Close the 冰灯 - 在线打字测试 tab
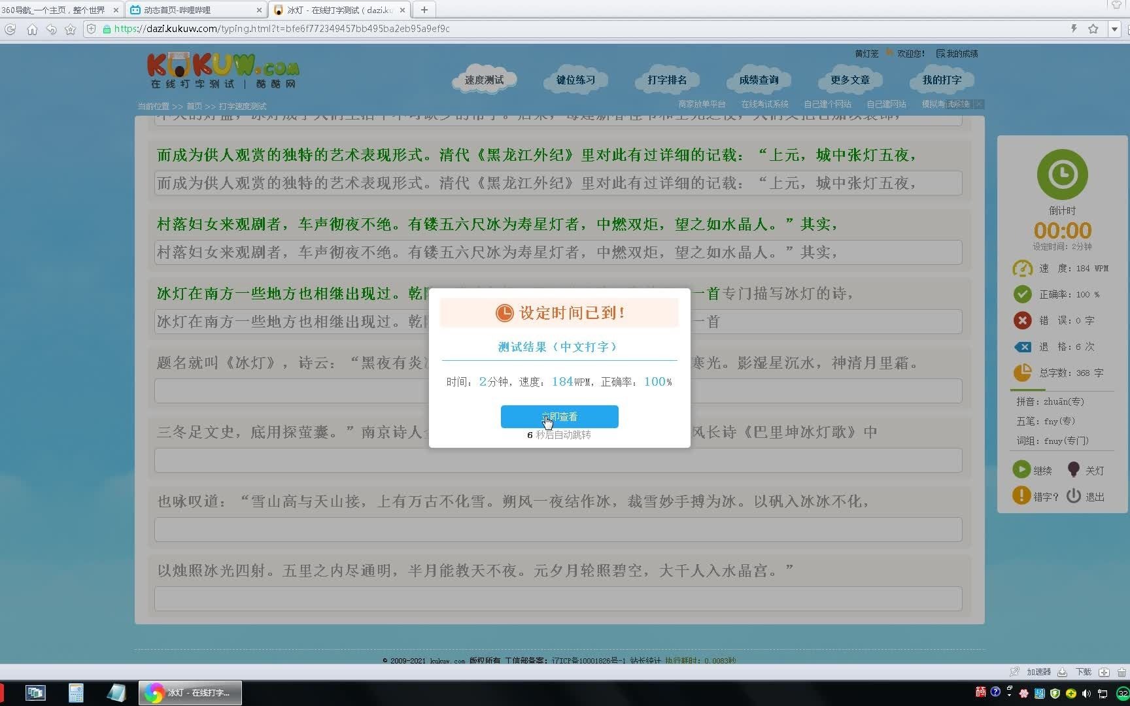 [403, 10]
